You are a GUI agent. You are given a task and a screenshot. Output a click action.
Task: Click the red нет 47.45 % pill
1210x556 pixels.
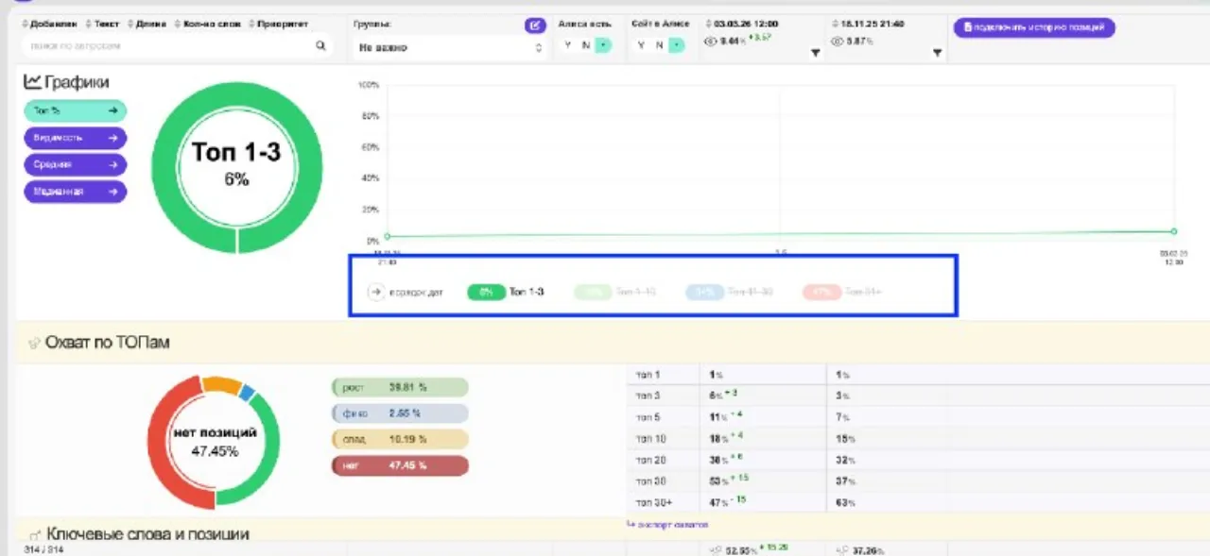coord(400,465)
